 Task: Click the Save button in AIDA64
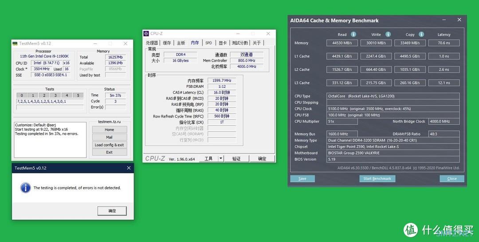[x=302, y=179]
